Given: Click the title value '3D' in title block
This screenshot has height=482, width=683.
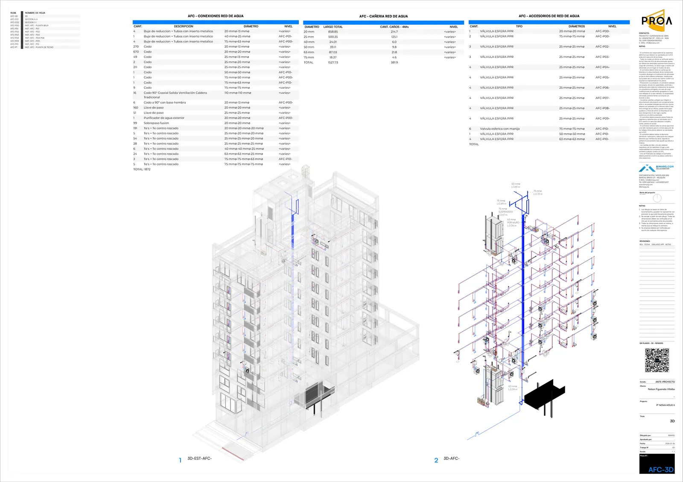Looking at the screenshot, I should [672, 421].
